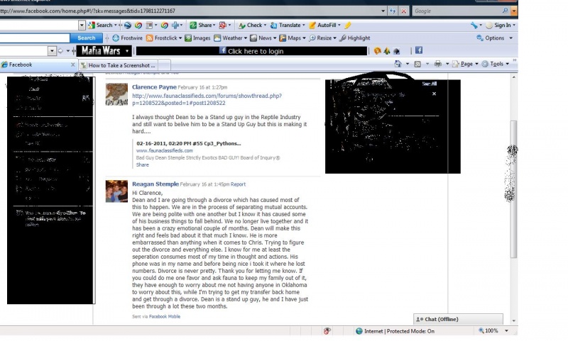Screen dimensions: 568x341
Task: Click the RSS feeds icon in command bar
Action: pos(417,64)
